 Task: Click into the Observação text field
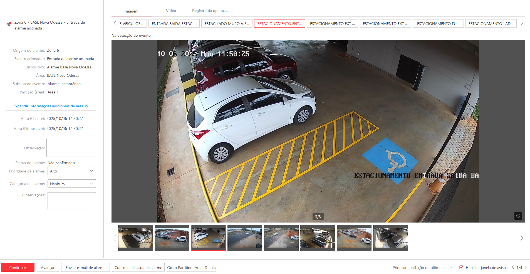(x=71, y=148)
